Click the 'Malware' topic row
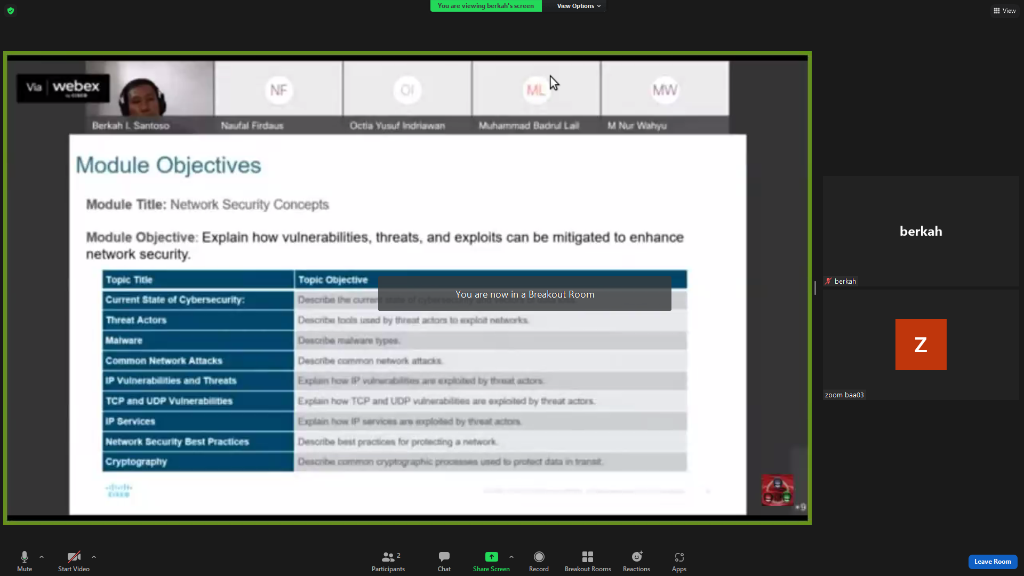 (395, 340)
